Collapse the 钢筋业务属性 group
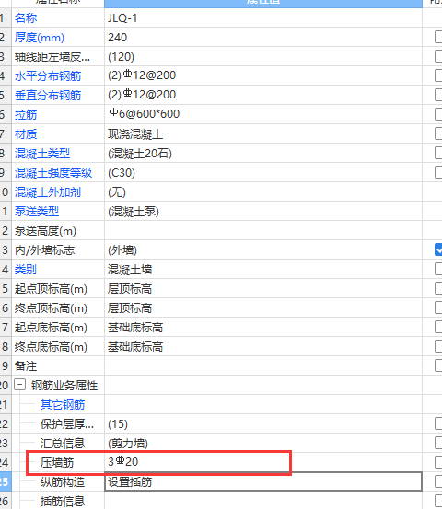Screen dimensions: 442x509 19,385
